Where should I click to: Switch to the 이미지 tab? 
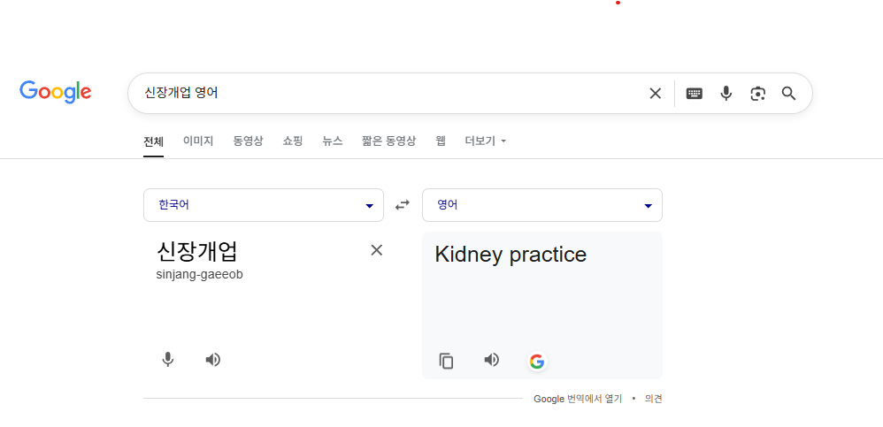198,141
